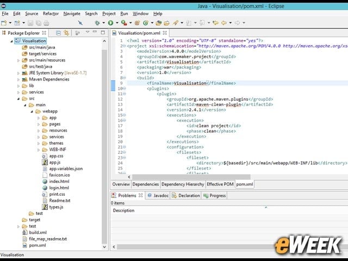Click the Save toolbar icon

[30, 23]
